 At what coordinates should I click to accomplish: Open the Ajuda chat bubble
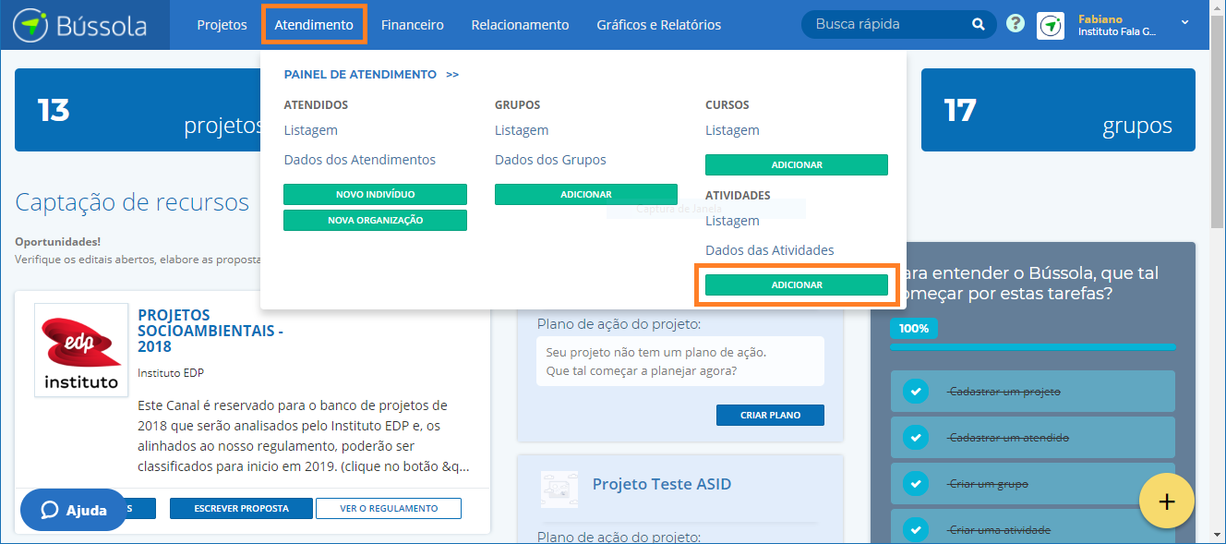point(74,510)
